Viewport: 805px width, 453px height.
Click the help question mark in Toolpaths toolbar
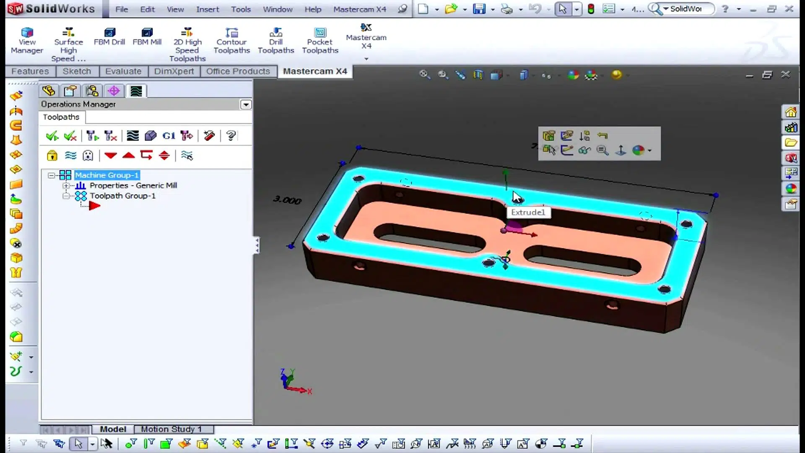[x=231, y=136]
